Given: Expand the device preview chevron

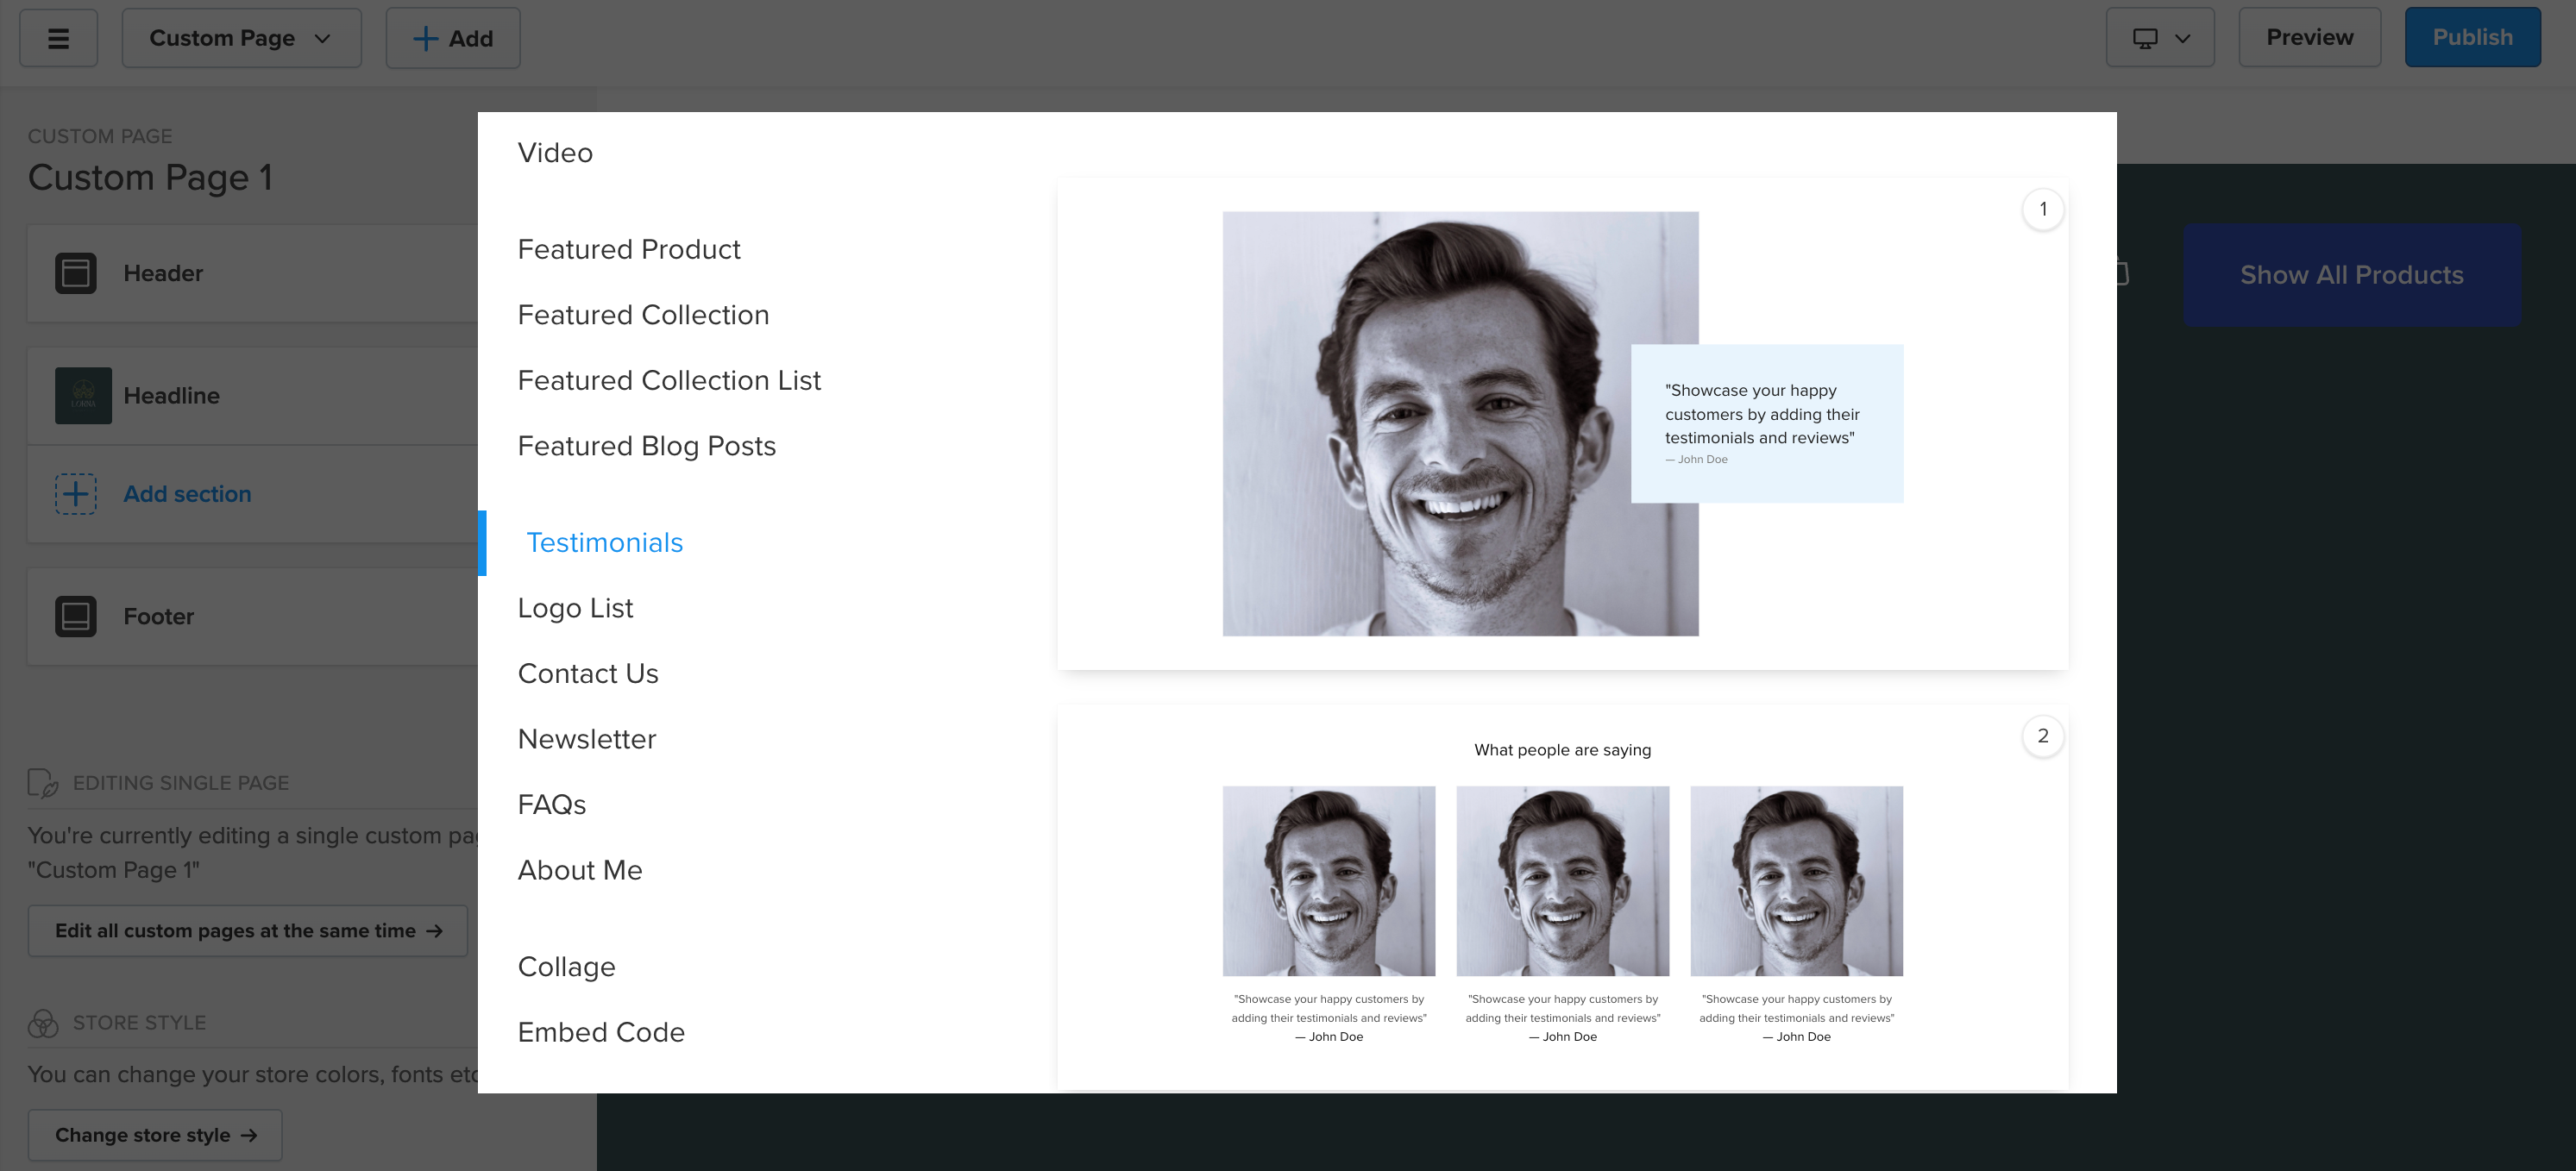Looking at the screenshot, I should tap(2183, 38).
